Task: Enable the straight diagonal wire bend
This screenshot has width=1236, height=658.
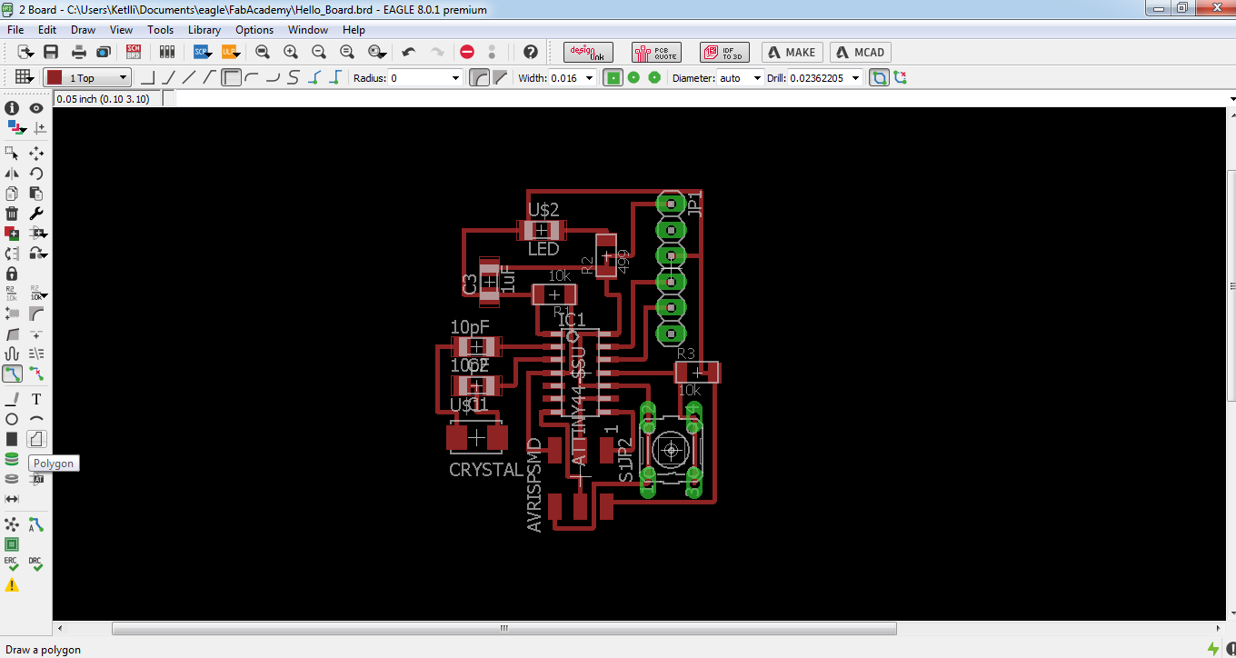Action: point(190,77)
